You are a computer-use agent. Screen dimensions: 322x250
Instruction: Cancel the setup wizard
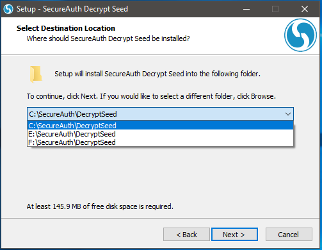(289, 235)
